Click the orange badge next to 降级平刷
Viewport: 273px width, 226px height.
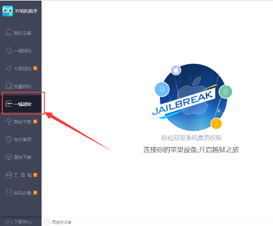tap(35, 122)
